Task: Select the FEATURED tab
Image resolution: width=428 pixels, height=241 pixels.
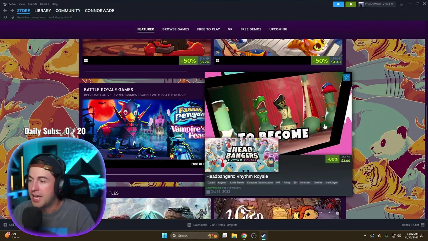Action: 146,29
